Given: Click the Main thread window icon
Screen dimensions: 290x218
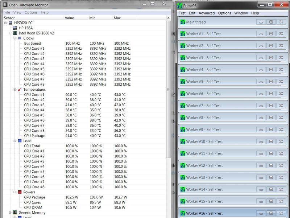Looking at the screenshot, I should coord(183,22).
